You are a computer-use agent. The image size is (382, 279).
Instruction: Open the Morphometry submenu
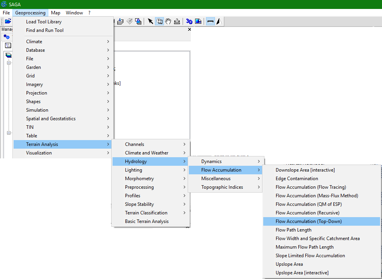(151, 179)
